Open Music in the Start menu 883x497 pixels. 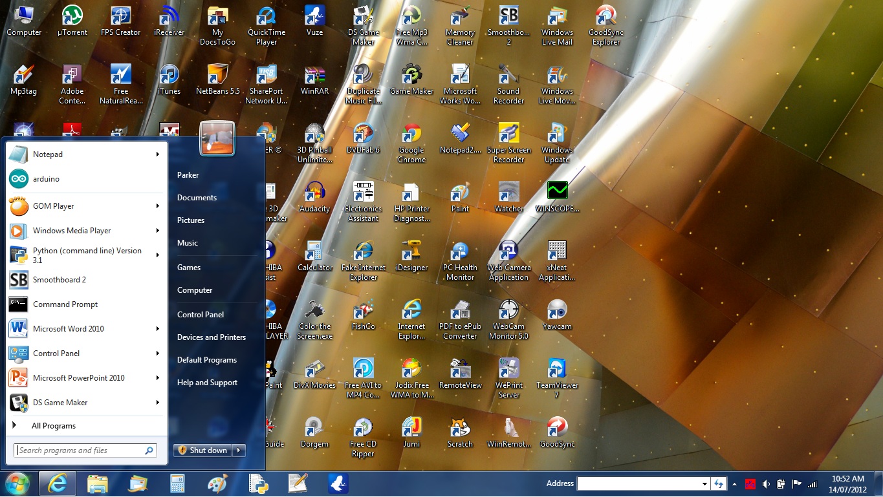coord(188,243)
